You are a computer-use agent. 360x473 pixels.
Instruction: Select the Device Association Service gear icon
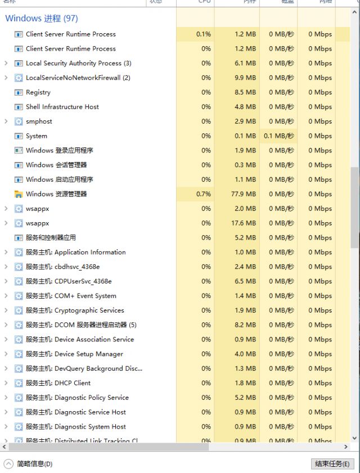[19, 340]
